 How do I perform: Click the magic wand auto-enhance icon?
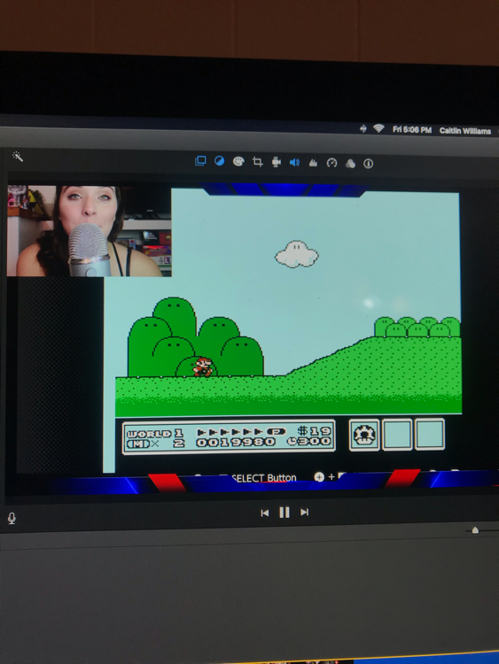[x=18, y=156]
